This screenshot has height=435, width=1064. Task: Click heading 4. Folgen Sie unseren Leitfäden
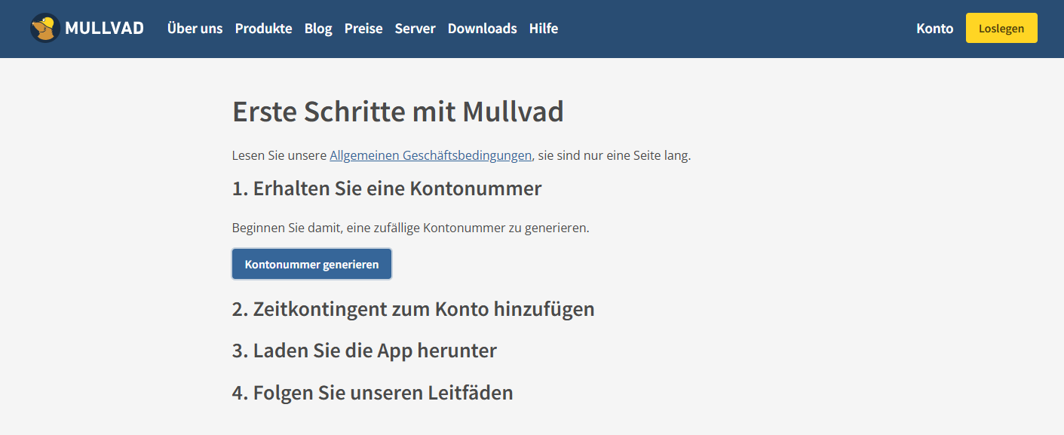pyautogui.click(x=373, y=393)
